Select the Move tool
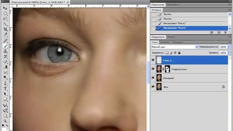The width and height of the screenshot is (233, 131). 5,8
